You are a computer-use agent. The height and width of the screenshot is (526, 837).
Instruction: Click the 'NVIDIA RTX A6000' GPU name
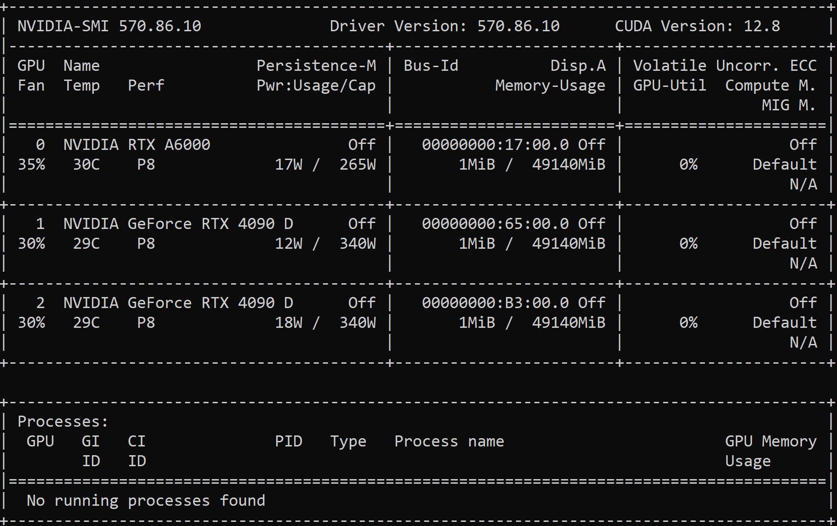pyautogui.click(x=137, y=144)
